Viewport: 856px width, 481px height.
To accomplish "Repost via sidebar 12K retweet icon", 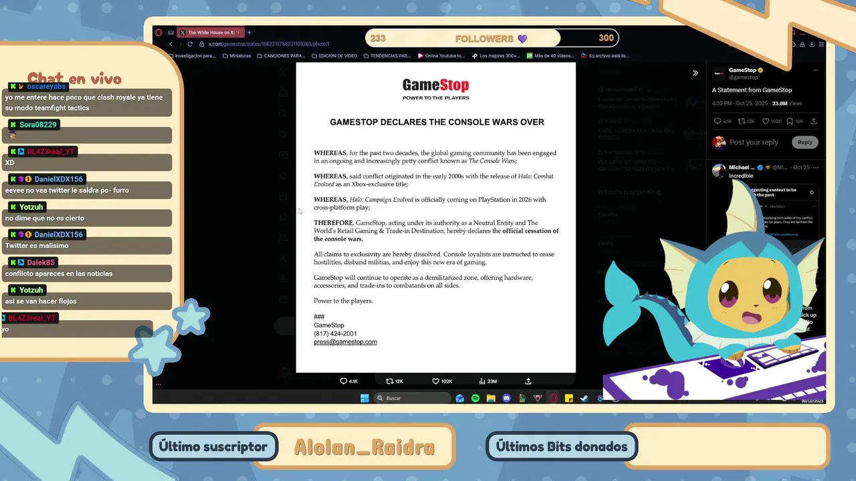I will 742,122.
